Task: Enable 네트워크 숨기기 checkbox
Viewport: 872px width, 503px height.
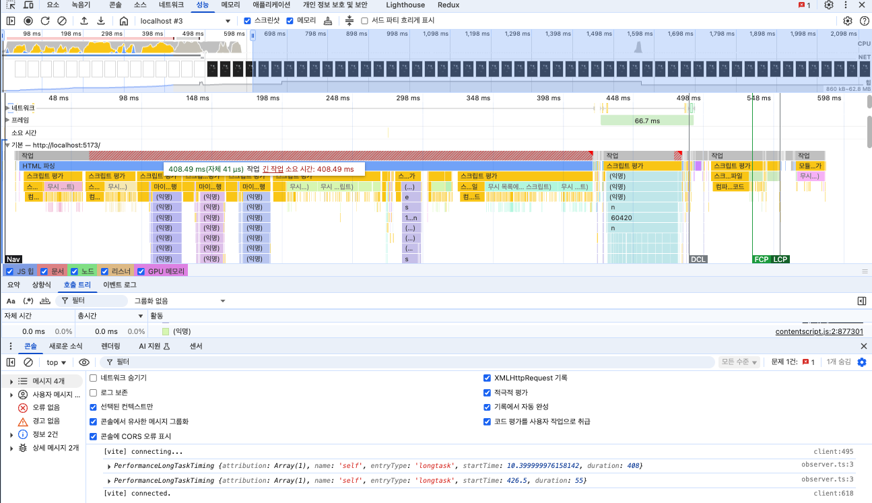Action: [x=94, y=378]
